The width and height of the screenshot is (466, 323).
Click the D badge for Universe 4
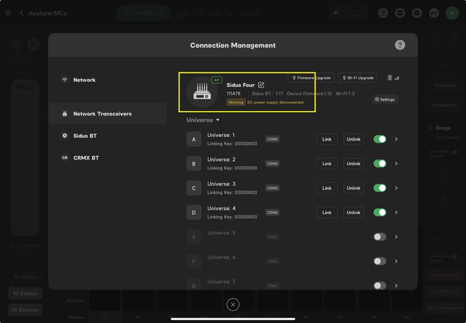pyautogui.click(x=194, y=212)
